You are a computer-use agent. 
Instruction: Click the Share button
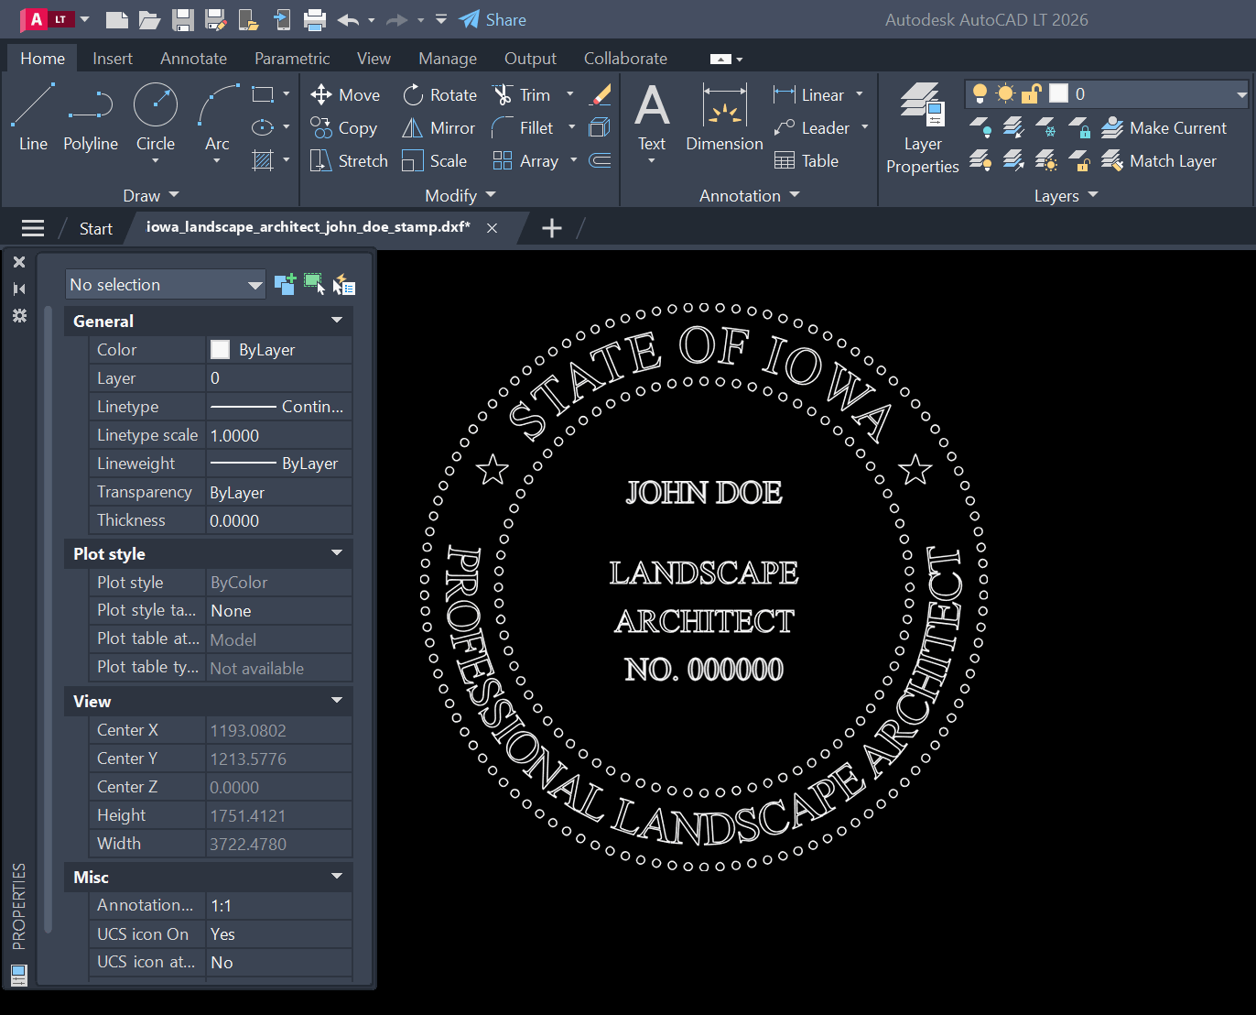coord(493,19)
